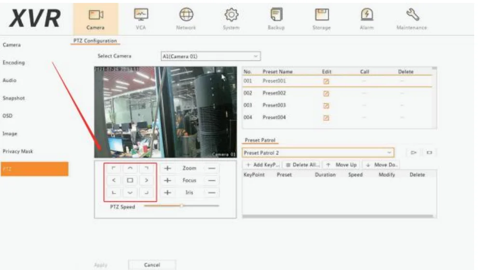Select Snapshot in left sidebar

click(x=14, y=98)
